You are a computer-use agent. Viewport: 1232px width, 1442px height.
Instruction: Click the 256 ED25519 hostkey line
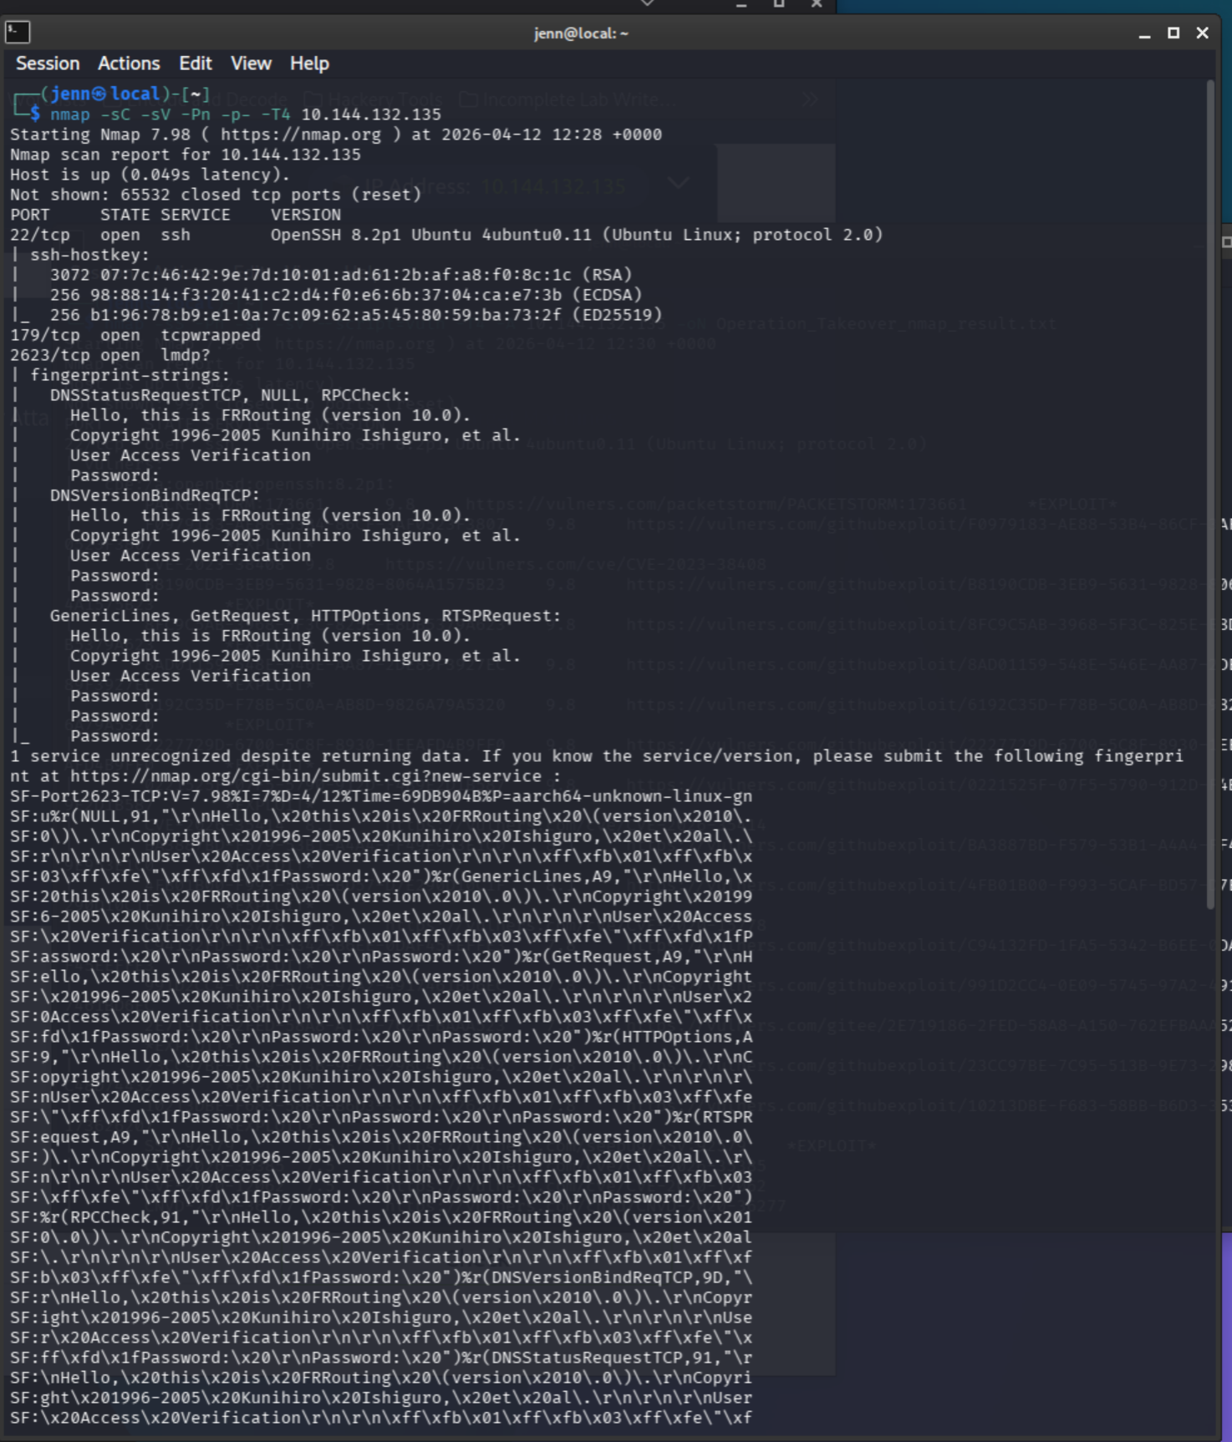356,315
